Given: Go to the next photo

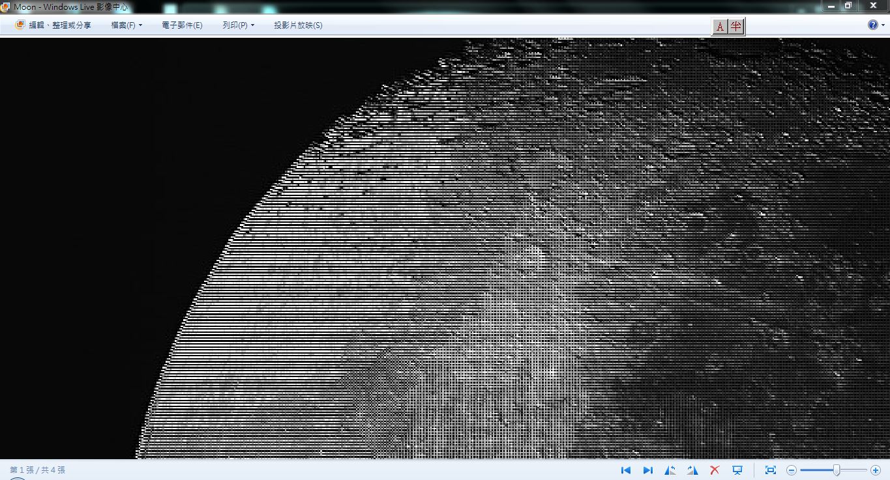Looking at the screenshot, I should click(x=648, y=470).
